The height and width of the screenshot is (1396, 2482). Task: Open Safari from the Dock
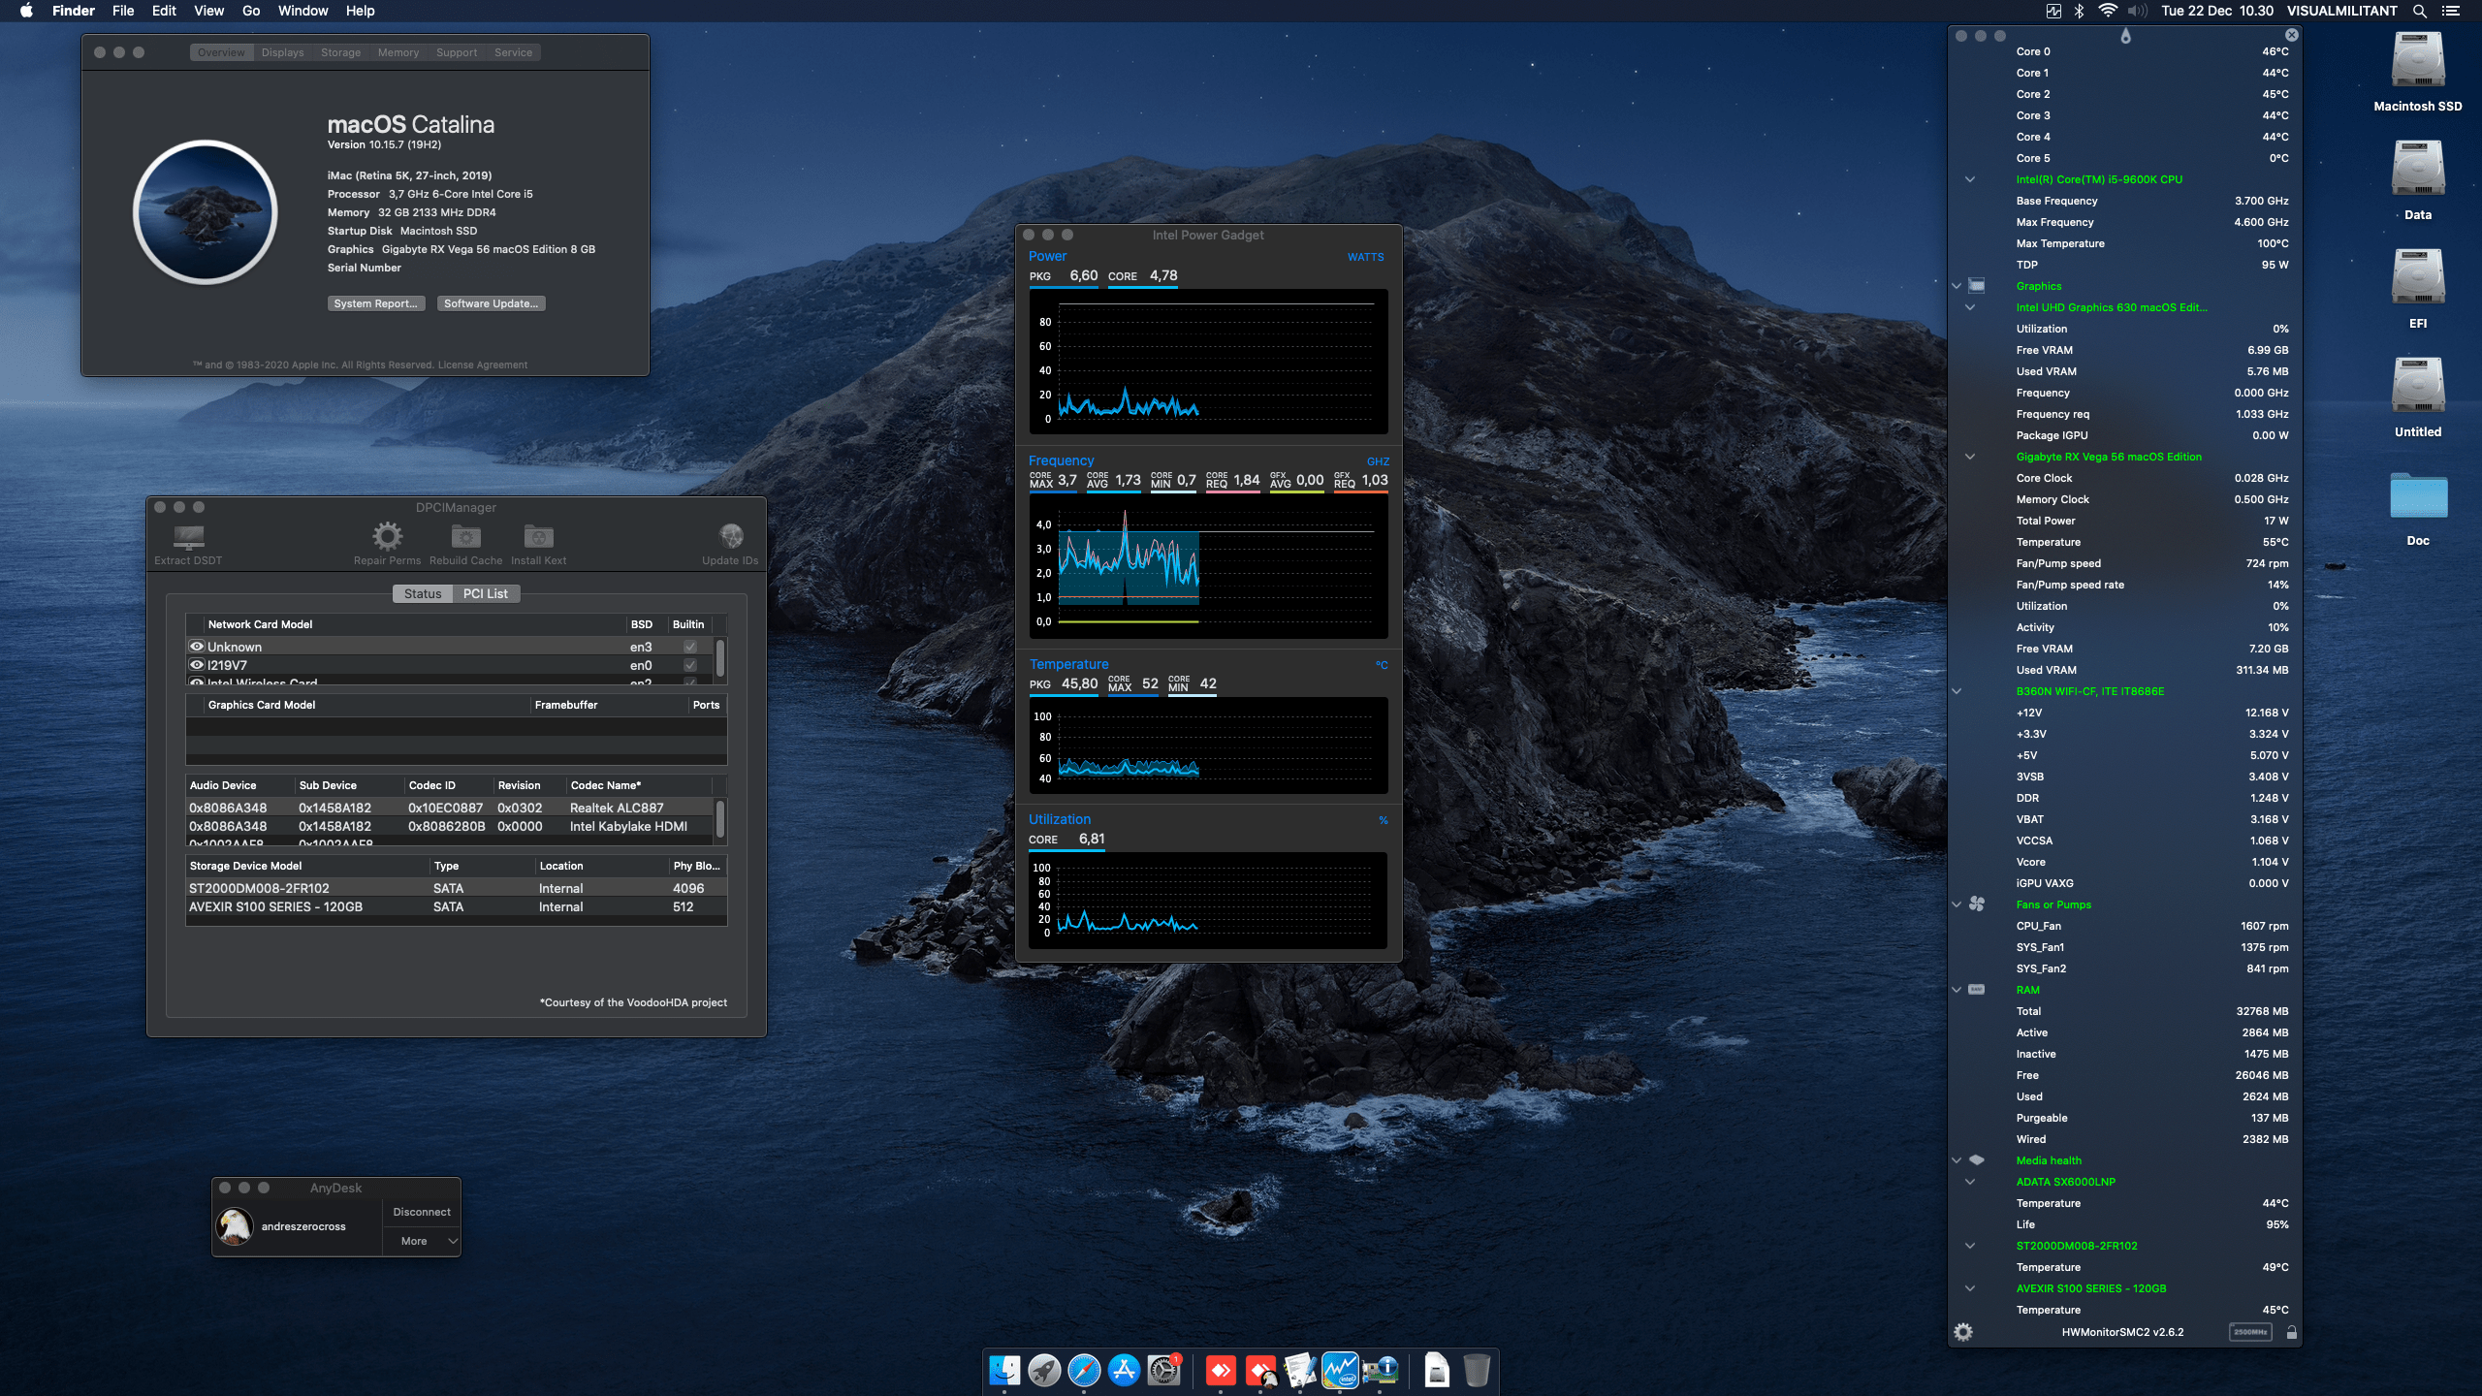click(x=1084, y=1371)
